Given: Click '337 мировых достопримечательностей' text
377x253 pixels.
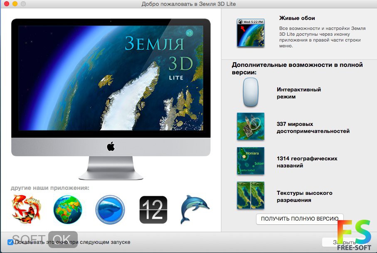Looking at the screenshot, I should pyautogui.click(x=313, y=128).
